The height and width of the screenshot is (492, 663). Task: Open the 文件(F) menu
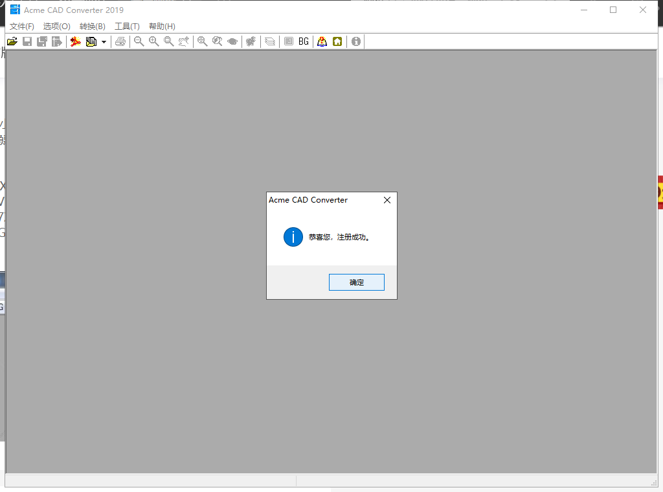[22, 27]
